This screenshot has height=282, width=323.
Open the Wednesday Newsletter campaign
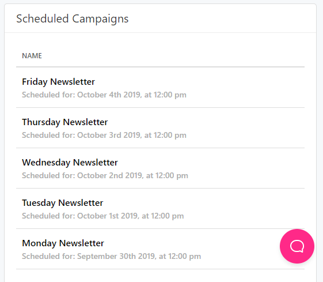70,163
